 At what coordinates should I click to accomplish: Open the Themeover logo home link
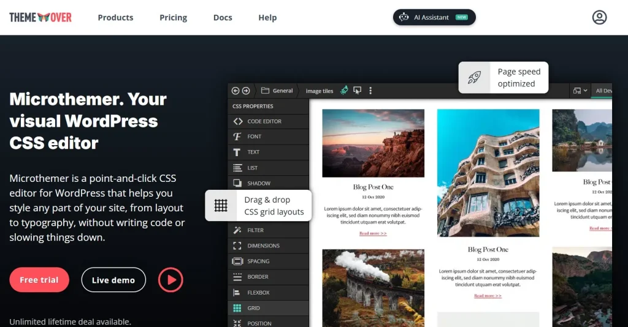click(40, 17)
